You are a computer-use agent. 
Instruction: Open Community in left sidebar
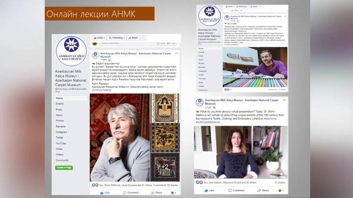pyautogui.click(x=62, y=160)
